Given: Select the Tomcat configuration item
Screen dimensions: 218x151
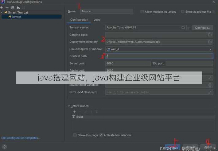Looking at the screenshot, I should (31, 17).
